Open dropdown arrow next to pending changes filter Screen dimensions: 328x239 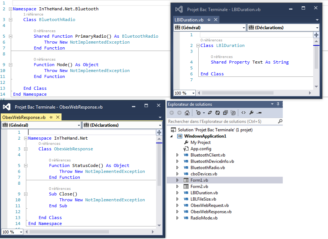click(204, 113)
